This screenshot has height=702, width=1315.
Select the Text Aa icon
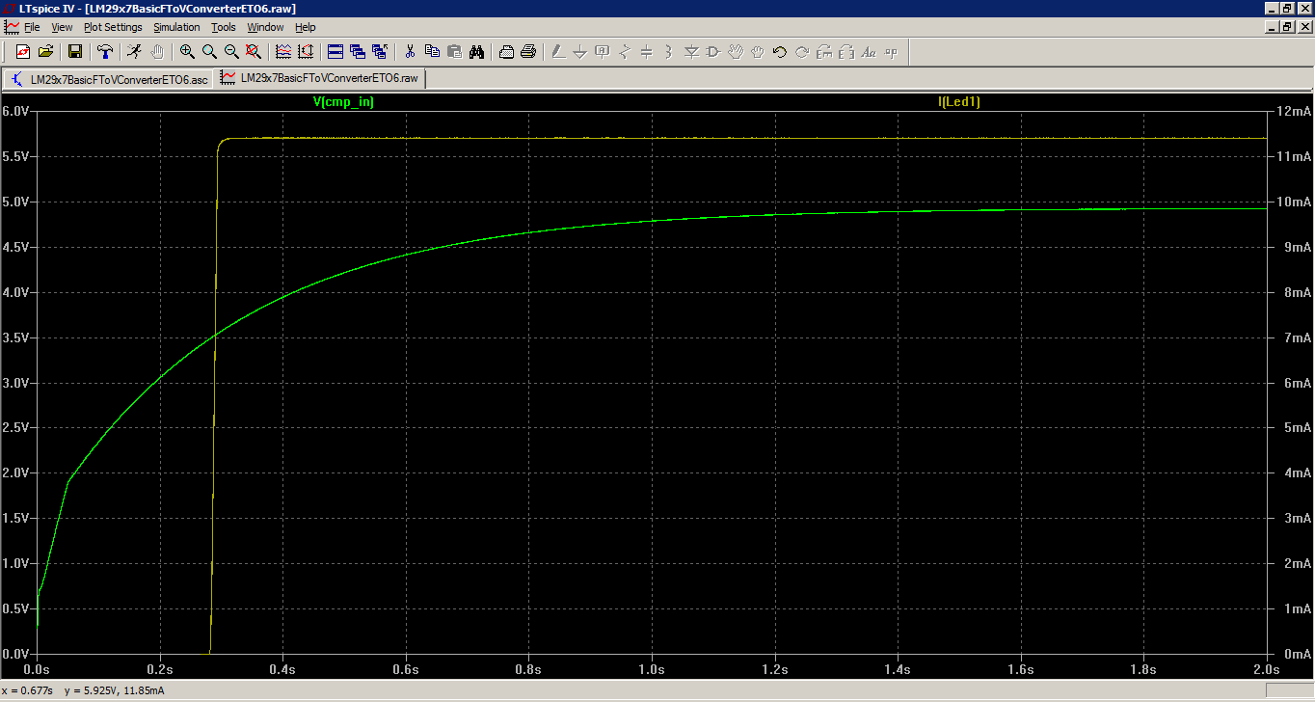[x=869, y=51]
